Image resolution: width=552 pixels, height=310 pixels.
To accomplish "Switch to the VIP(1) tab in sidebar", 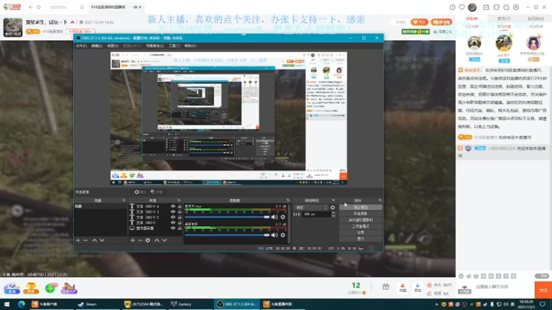I will 504,19.
